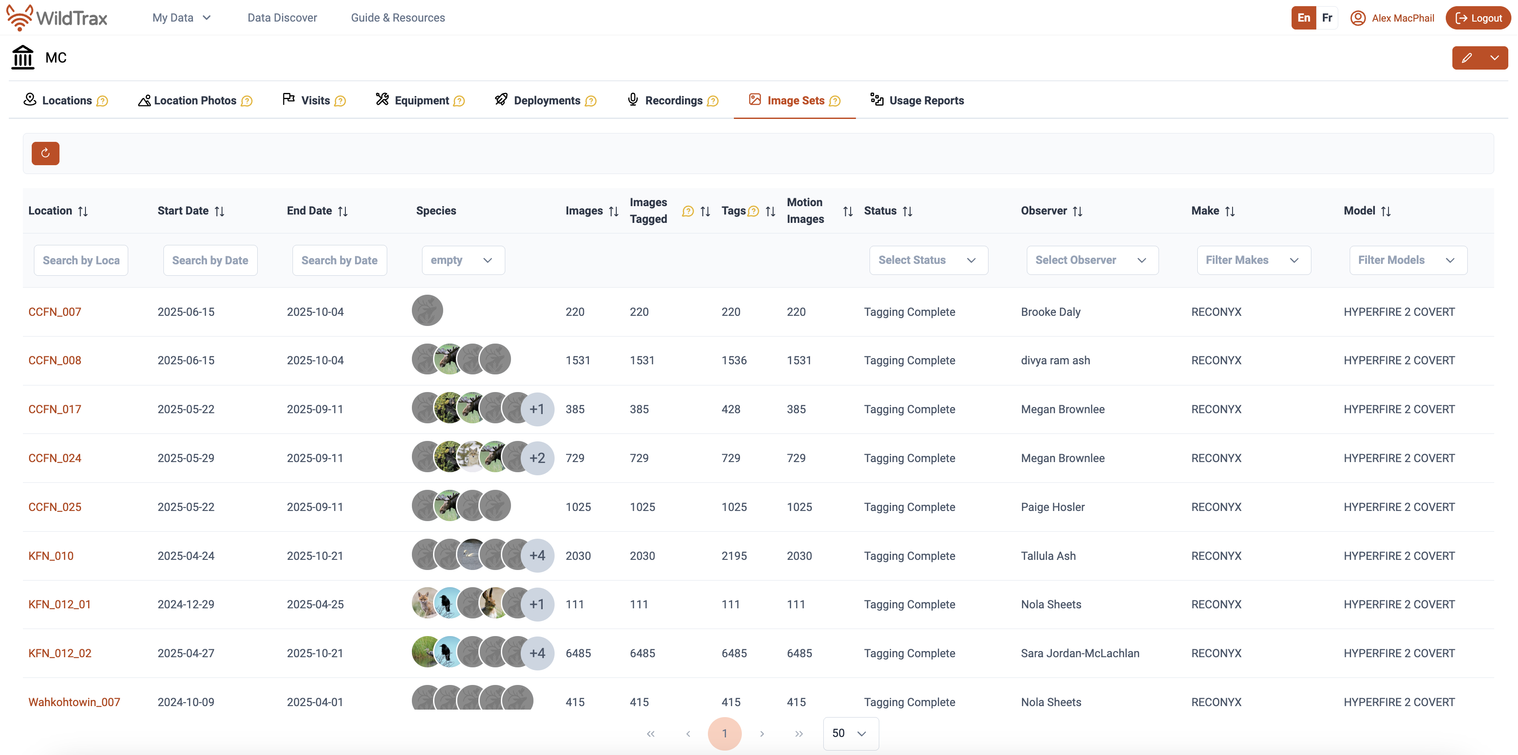Go to next page arrow
This screenshot has width=1518, height=755.
(x=761, y=734)
